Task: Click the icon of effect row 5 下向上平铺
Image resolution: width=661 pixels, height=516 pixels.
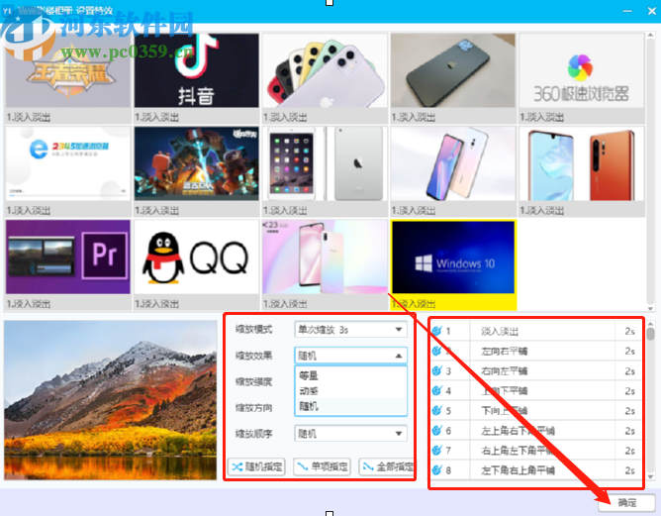Action: point(436,410)
